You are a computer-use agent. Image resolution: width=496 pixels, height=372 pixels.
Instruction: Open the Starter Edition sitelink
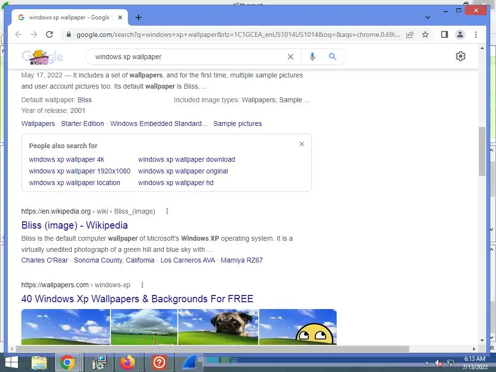pos(82,124)
